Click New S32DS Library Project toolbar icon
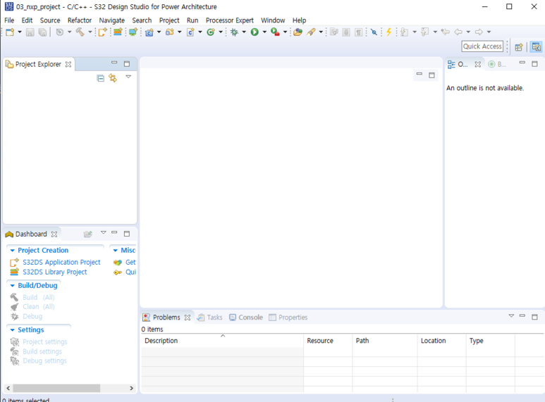Viewport: 545px width, 402px height. tap(118, 32)
